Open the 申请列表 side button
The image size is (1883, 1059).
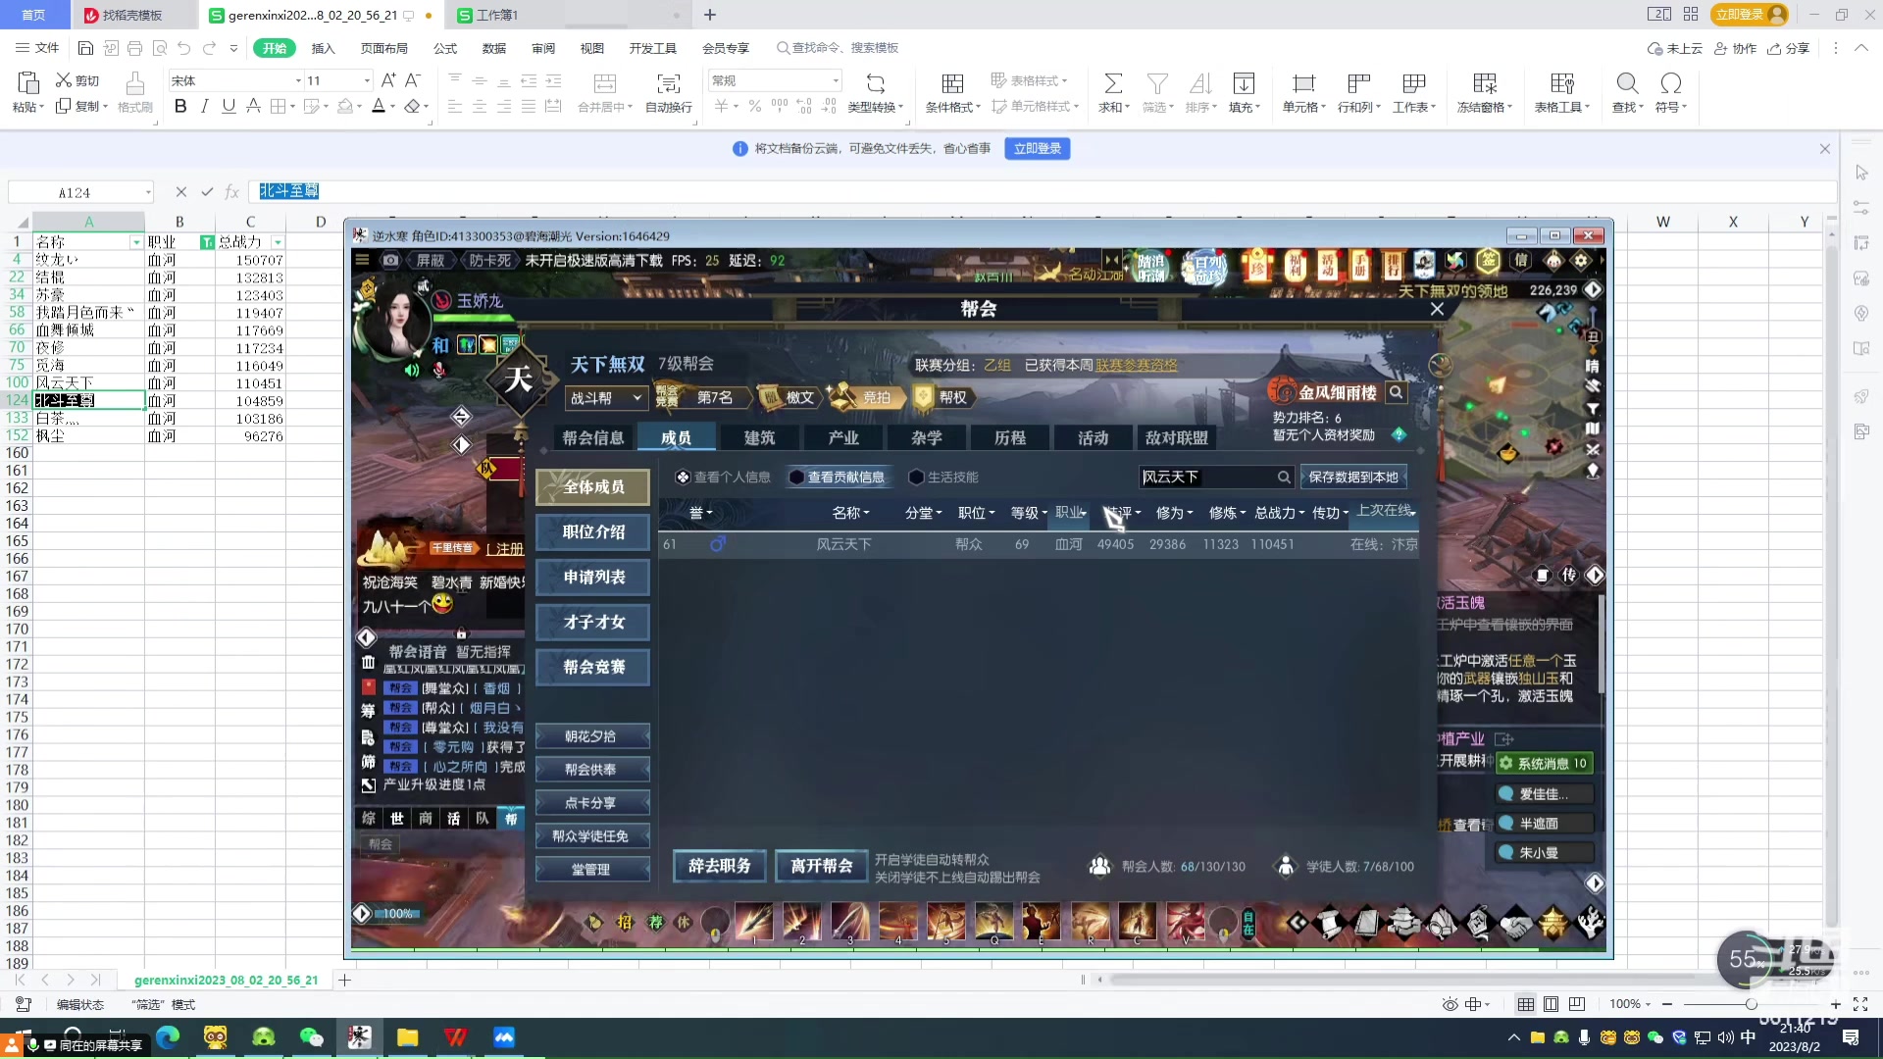tap(593, 578)
